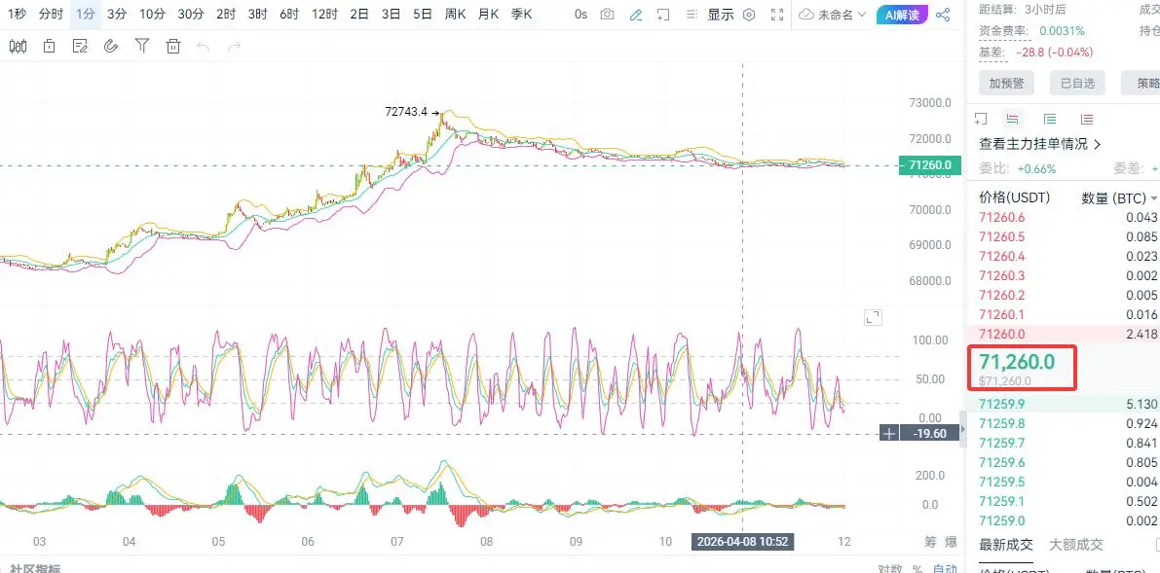Select the 1秒 timeframe

click(18, 14)
